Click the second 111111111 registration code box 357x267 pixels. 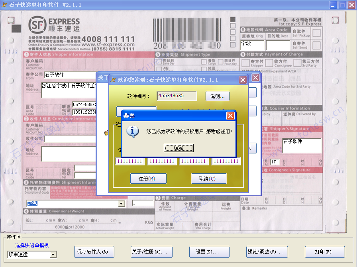click(162, 161)
